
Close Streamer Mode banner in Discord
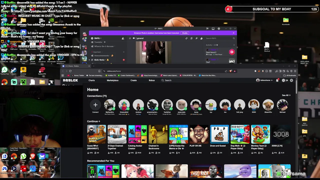(x=233, y=33)
